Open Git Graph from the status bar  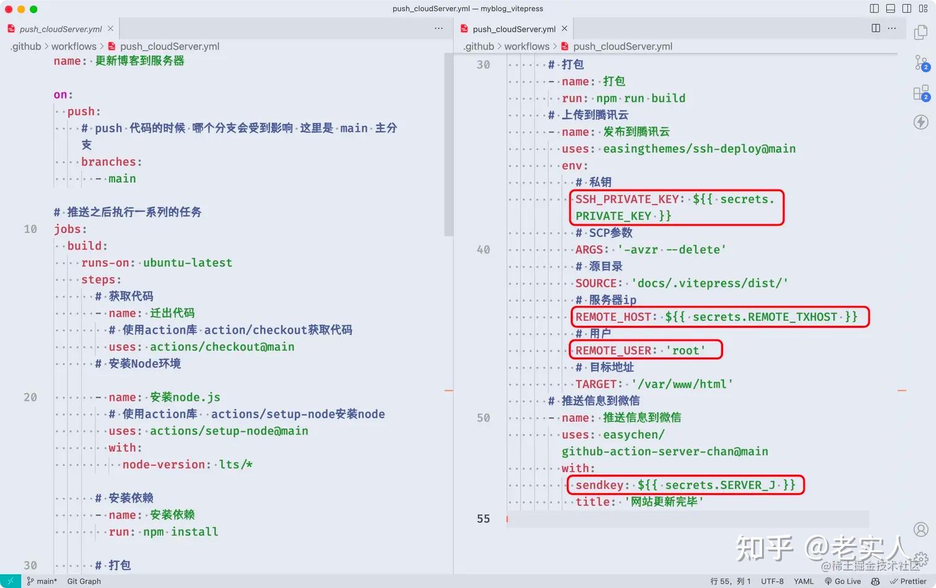[x=84, y=581]
